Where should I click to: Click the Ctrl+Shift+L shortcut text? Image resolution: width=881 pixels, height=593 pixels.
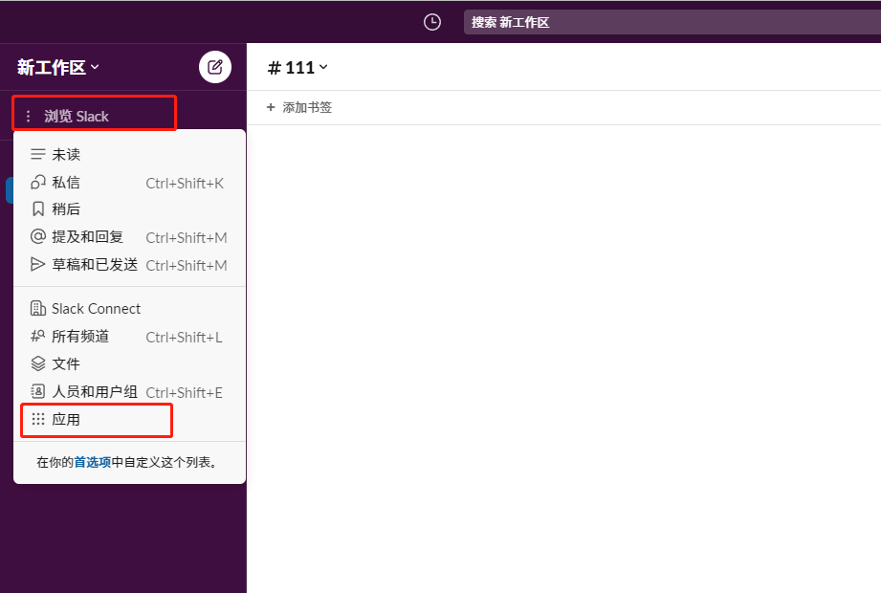185,337
